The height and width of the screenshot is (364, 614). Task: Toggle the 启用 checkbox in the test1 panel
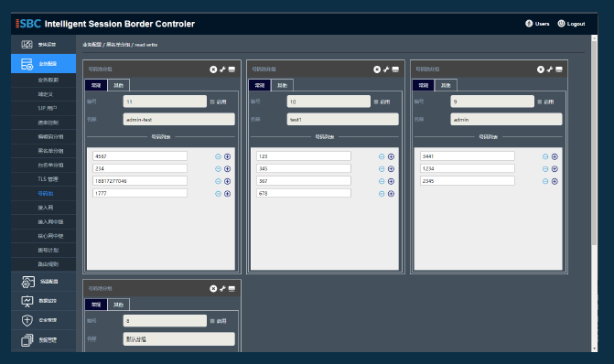click(x=376, y=102)
